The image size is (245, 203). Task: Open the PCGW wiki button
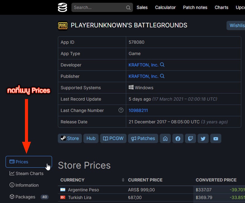pyautogui.click(x=113, y=138)
